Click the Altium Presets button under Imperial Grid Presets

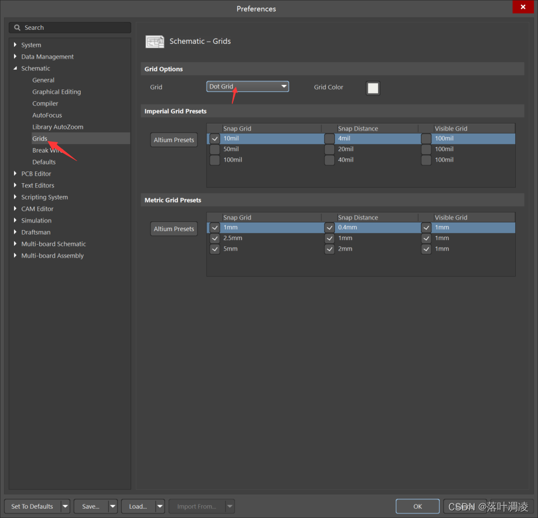coord(173,140)
